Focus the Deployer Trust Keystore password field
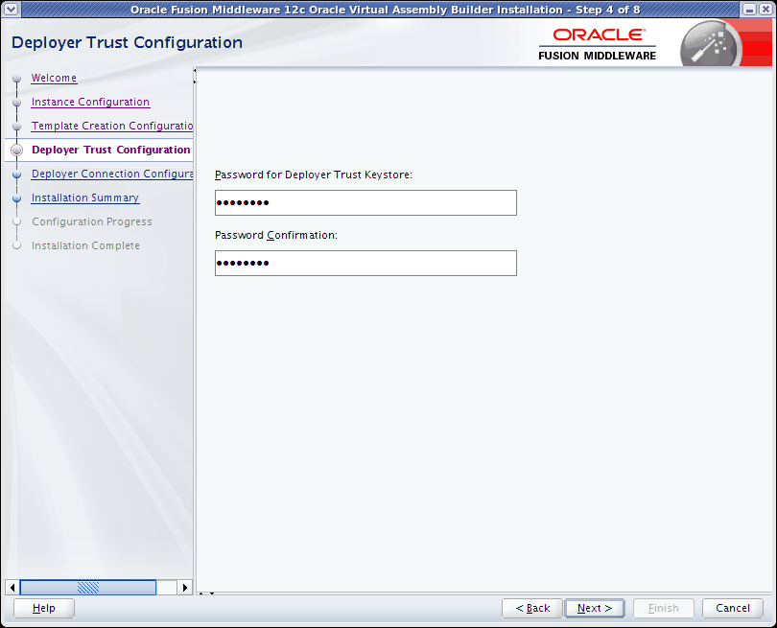 [x=365, y=202]
